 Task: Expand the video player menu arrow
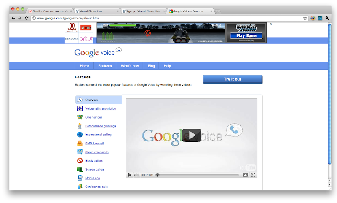[x=246, y=175]
